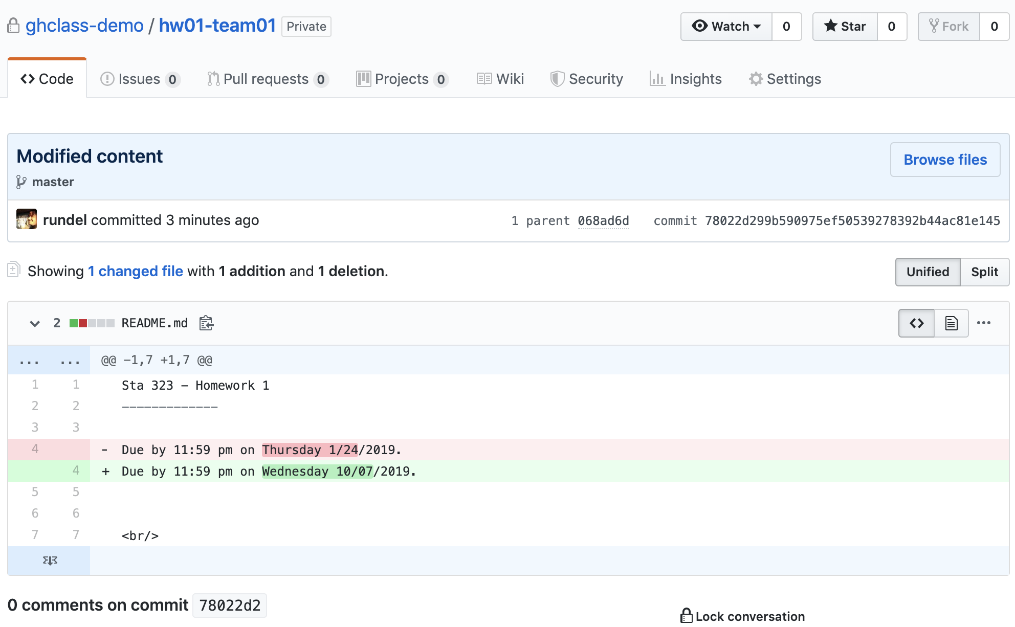The height and width of the screenshot is (627, 1015).
Task: Expand hidden lines below line 7
Action: click(x=50, y=561)
